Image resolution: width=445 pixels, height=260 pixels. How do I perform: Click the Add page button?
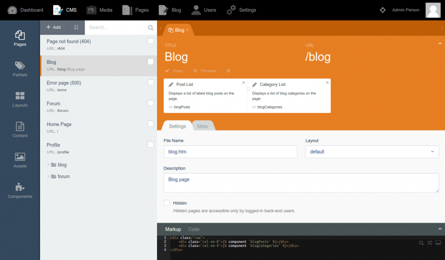point(54,27)
